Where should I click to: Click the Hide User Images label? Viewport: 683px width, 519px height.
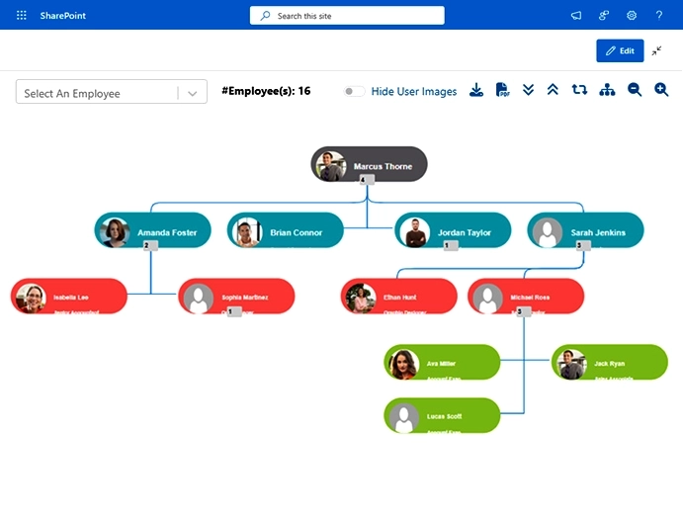click(x=414, y=92)
